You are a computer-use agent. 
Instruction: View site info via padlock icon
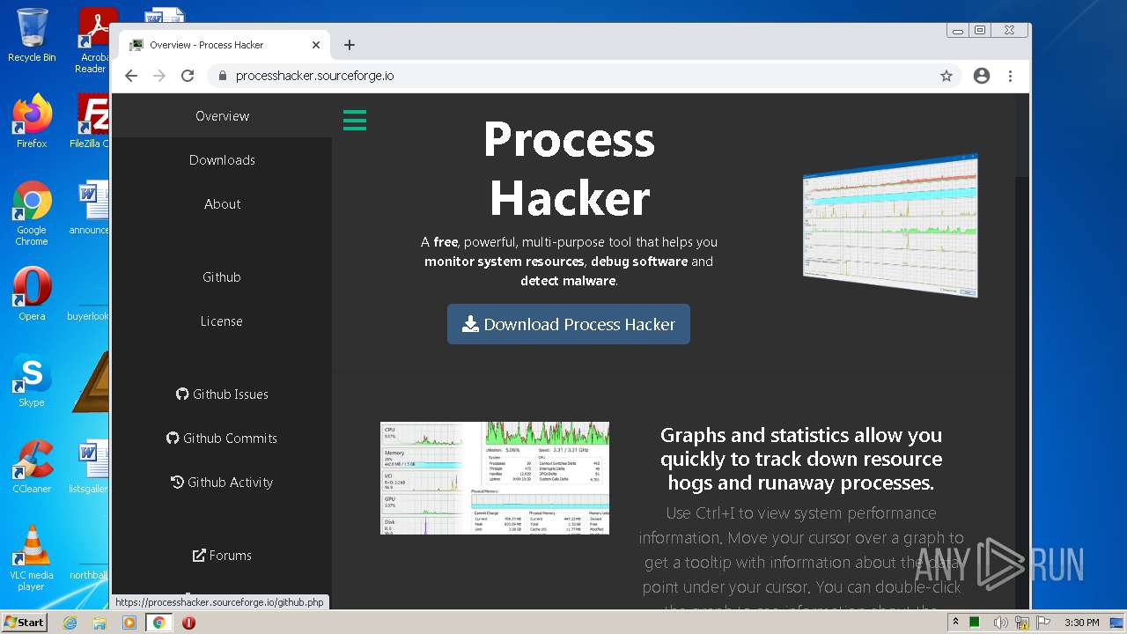click(221, 76)
